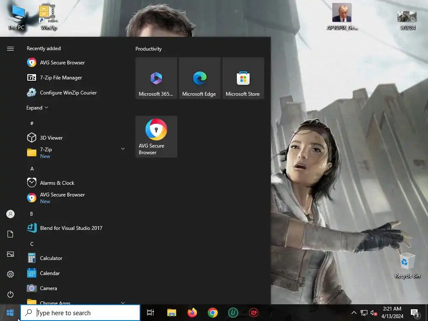The image size is (428, 321).
Task: Launch Firefox from the taskbar
Action: [x=192, y=313]
